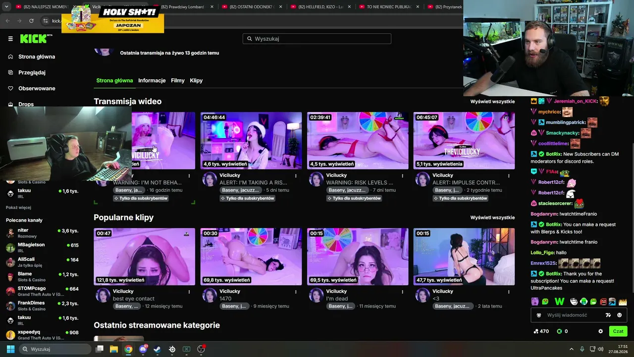The height and width of the screenshot is (357, 634).
Task: Switch to the Filmy tab
Action: tap(178, 80)
